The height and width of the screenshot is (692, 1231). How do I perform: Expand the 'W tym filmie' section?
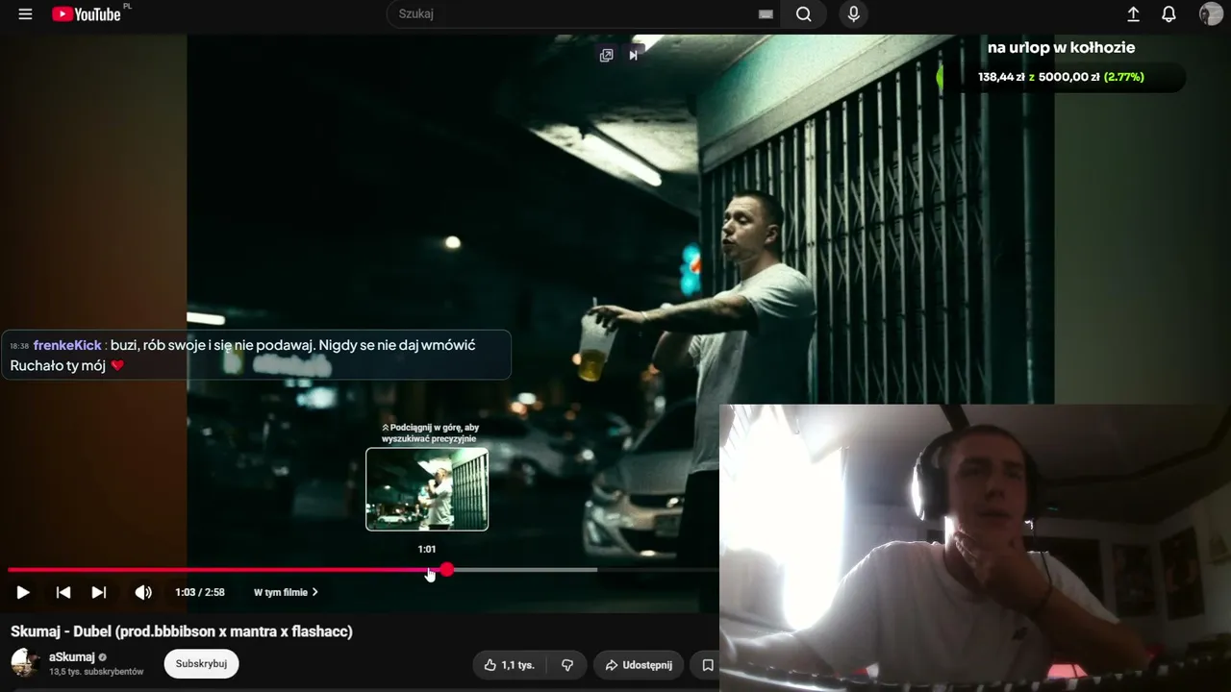[286, 592]
